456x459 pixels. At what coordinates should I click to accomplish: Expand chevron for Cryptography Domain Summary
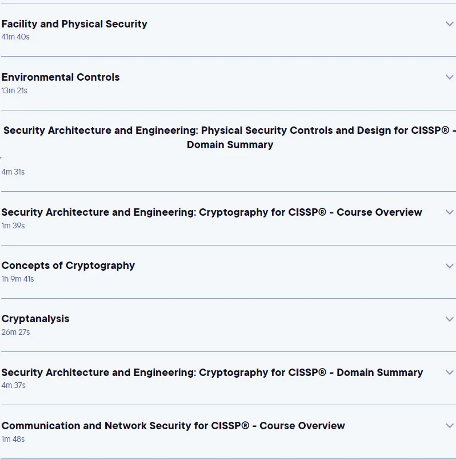click(450, 372)
